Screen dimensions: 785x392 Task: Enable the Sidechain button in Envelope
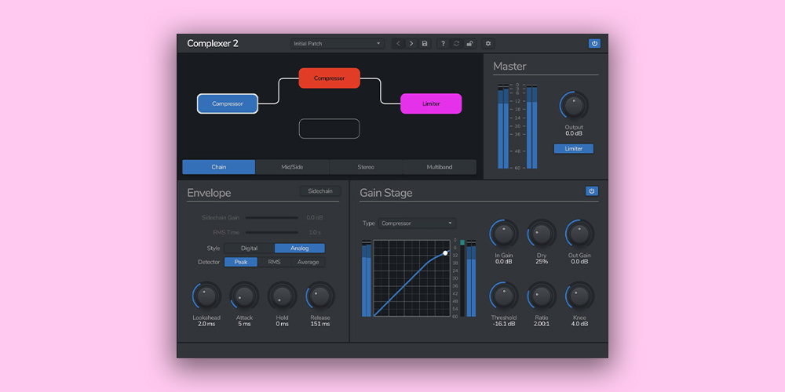319,191
